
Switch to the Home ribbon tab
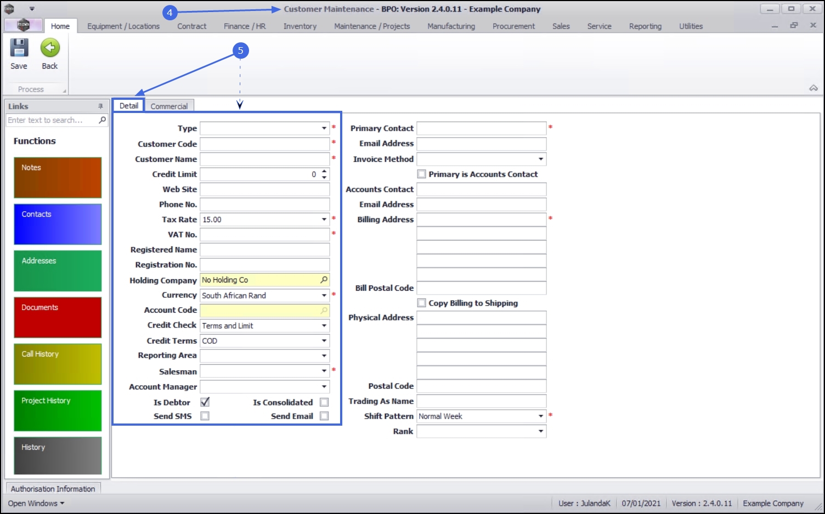point(60,26)
